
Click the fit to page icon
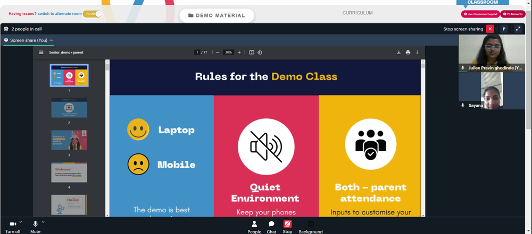tap(252, 52)
